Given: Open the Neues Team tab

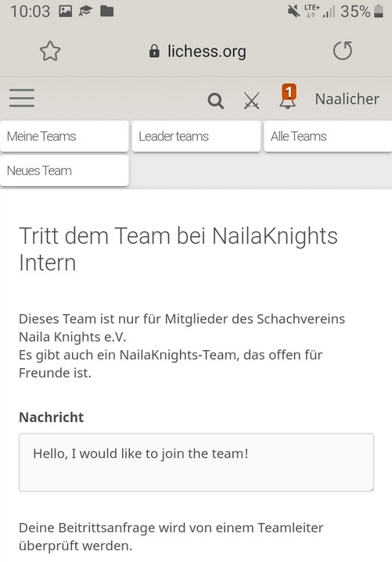Looking at the screenshot, I should point(65,170).
